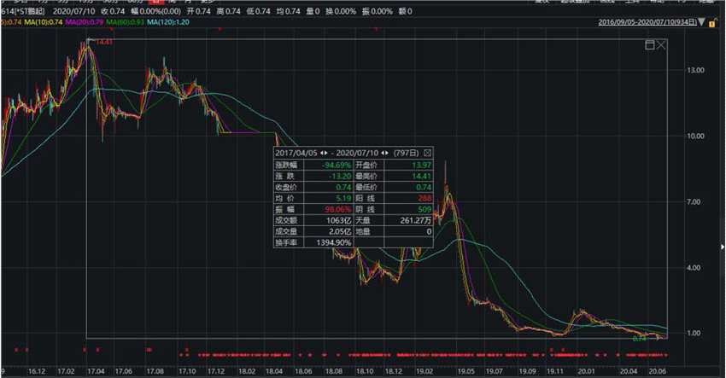Click the 1.00 price axis label

click(695, 333)
